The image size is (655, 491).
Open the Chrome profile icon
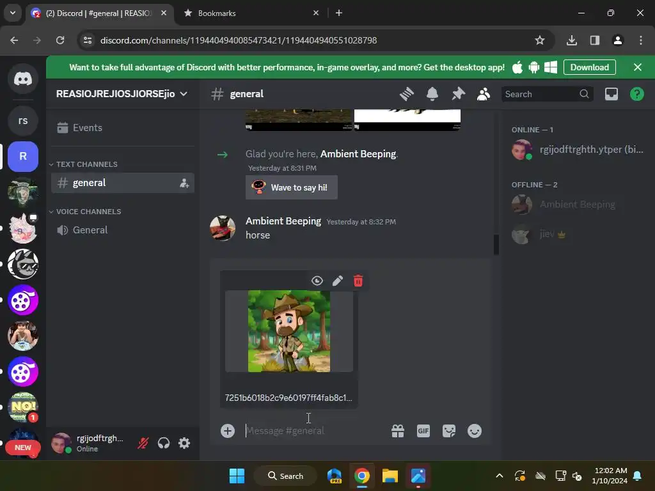[618, 40]
